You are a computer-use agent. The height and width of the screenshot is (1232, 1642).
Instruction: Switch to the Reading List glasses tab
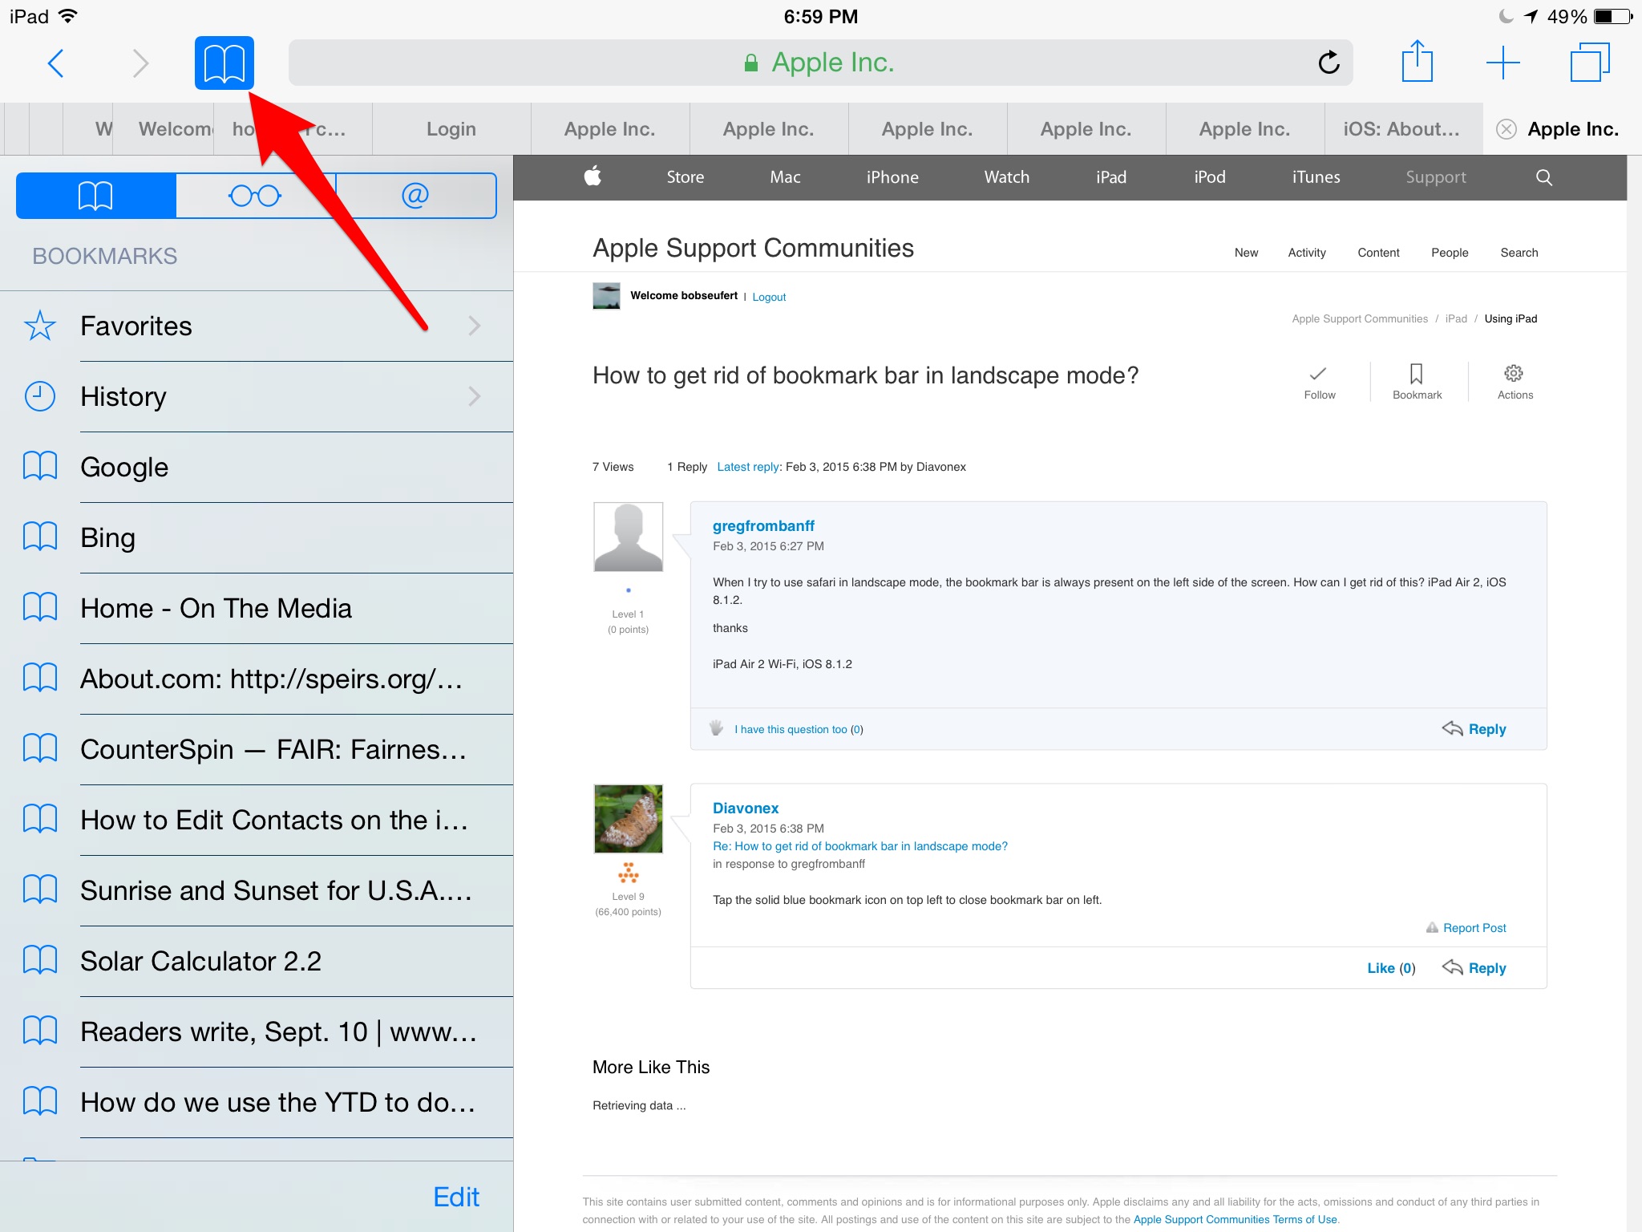pyautogui.click(x=255, y=195)
